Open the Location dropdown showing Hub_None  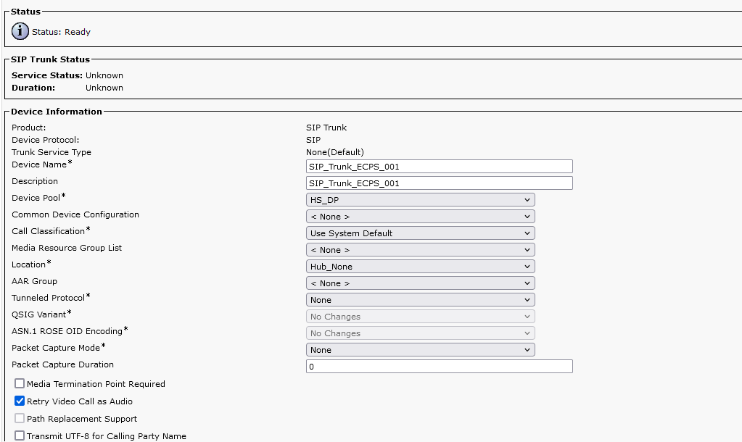pyautogui.click(x=420, y=267)
